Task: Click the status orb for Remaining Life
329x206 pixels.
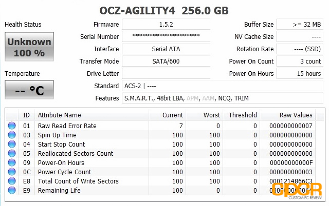Action: pyautogui.click(x=12, y=190)
